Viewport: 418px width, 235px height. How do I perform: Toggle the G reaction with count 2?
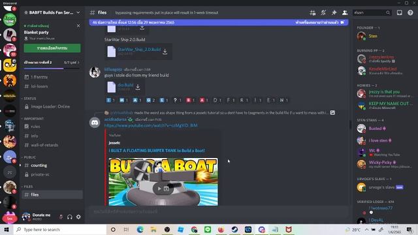pos(150,100)
